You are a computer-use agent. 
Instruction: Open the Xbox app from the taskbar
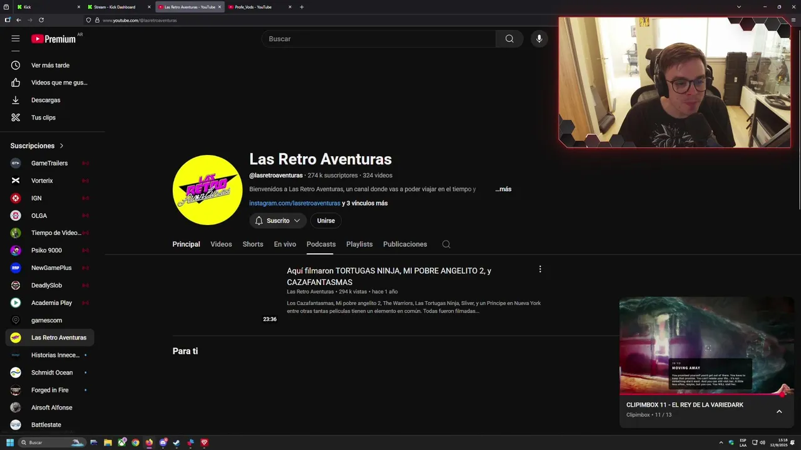tap(121, 442)
